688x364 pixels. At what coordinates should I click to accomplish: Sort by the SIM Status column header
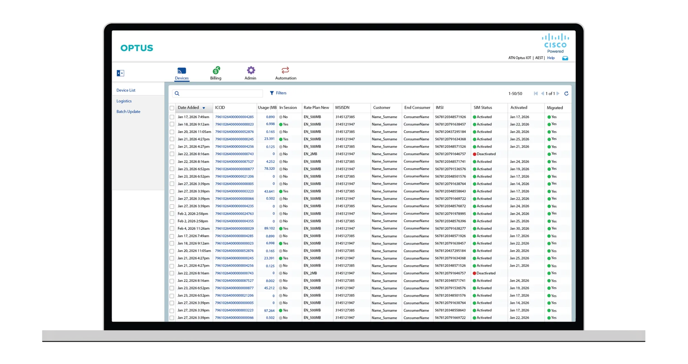pos(483,108)
